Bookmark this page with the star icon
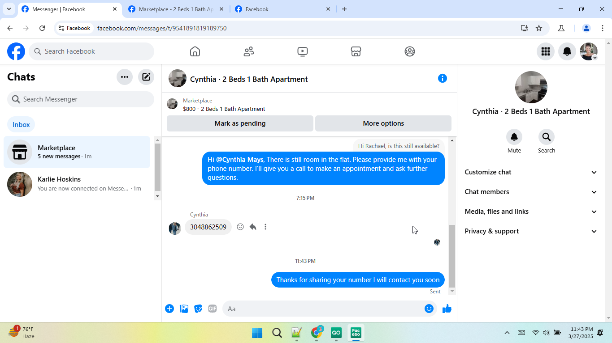 click(x=539, y=28)
